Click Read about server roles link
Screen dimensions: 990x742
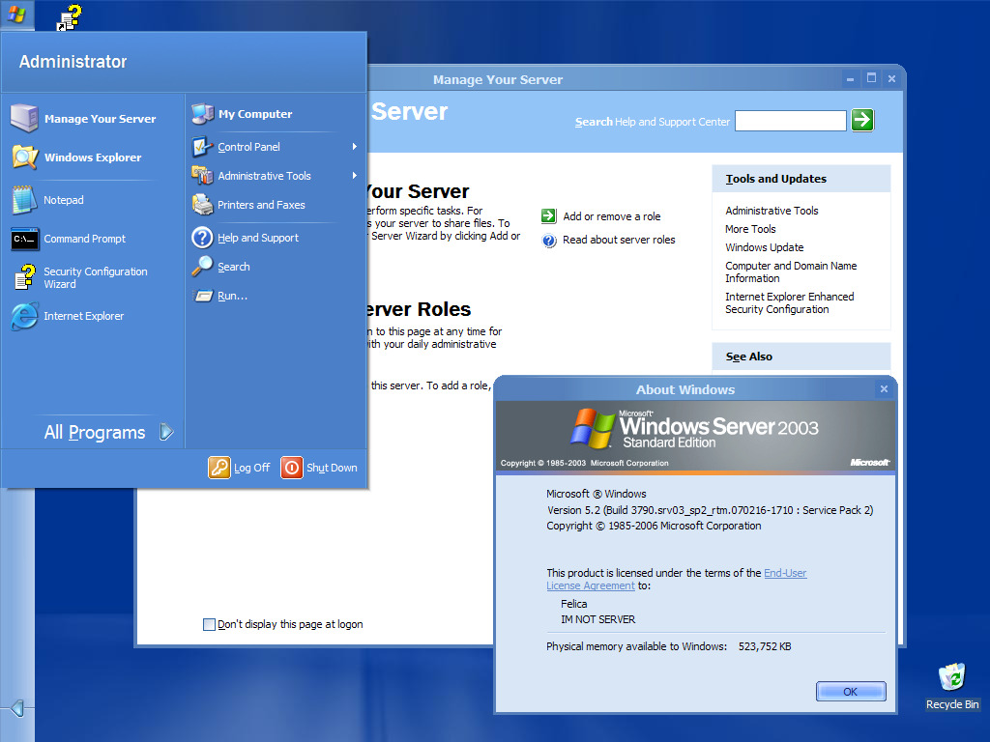pos(619,240)
